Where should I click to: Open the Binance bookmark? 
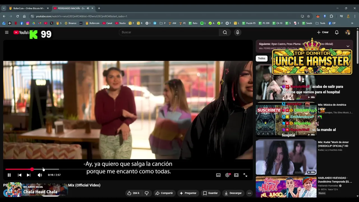coord(70,23)
